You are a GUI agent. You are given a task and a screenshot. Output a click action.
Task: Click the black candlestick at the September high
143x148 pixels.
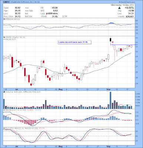[110, 40]
